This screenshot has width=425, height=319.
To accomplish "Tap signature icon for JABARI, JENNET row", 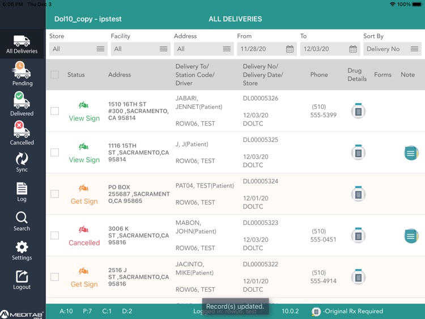I will (83, 105).
